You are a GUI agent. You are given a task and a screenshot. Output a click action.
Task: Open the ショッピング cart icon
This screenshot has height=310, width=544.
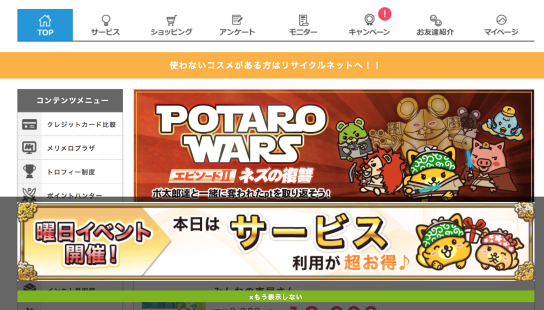[171, 20]
